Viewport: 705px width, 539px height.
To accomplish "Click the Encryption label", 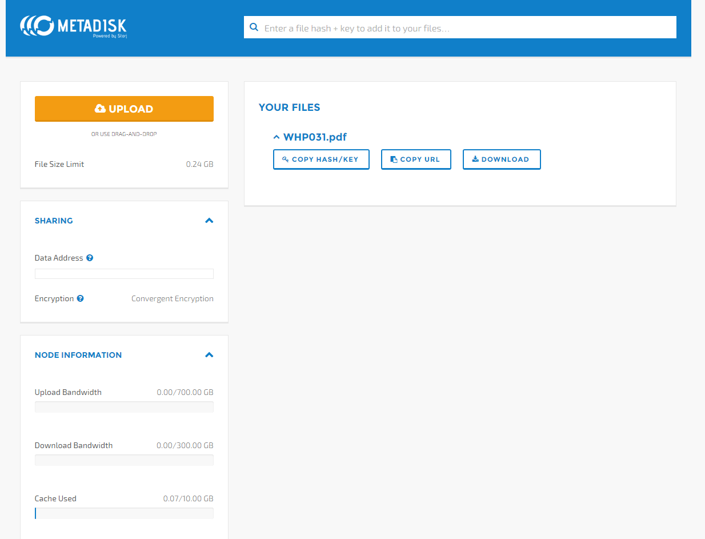I will (x=54, y=298).
